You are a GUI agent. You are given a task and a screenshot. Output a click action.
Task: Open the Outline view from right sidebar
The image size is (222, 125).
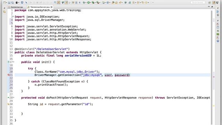tap(218, 11)
